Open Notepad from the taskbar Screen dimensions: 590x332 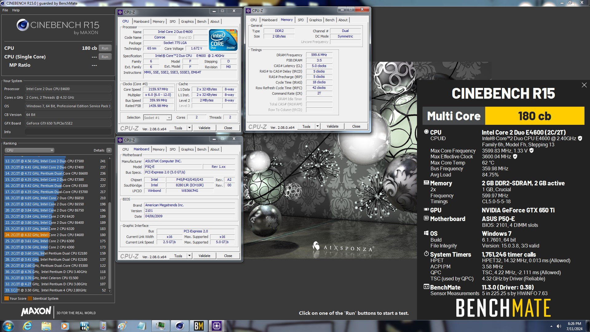[141, 326]
